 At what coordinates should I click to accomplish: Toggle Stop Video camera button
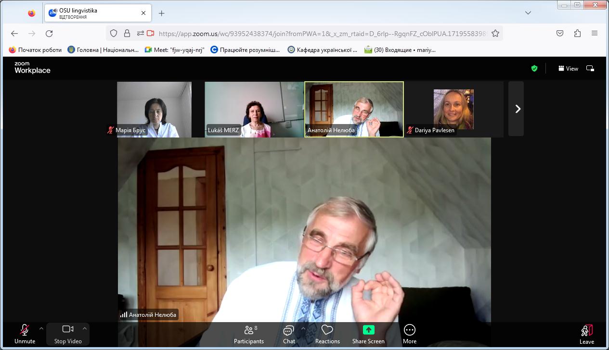point(67,334)
